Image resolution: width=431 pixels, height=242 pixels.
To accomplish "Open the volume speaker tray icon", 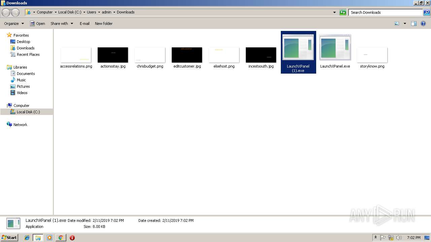I will click(x=399, y=238).
